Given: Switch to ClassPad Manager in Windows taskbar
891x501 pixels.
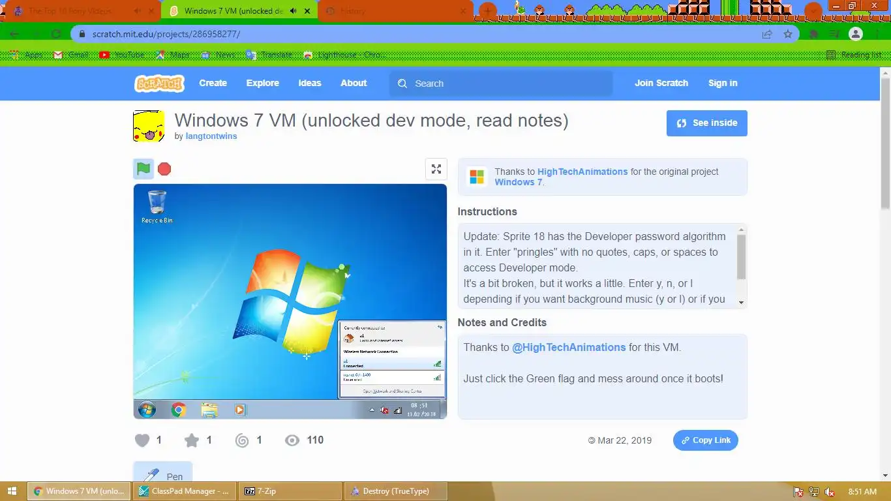Looking at the screenshot, I should [x=185, y=491].
